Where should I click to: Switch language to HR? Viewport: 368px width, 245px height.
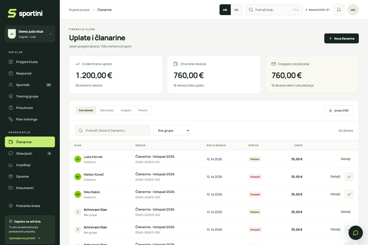[x=225, y=10]
